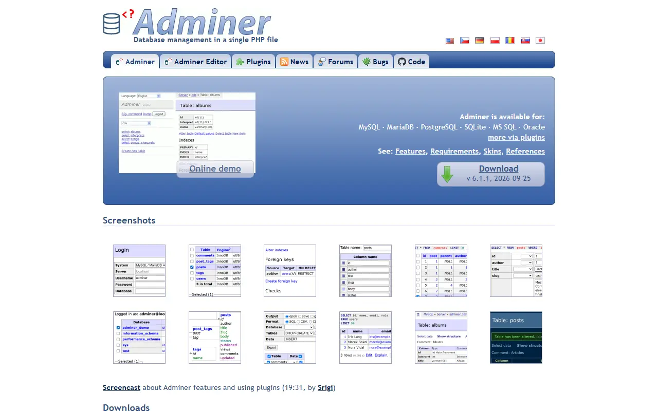View the Requirements link
This screenshot has width=658, height=411.
(454, 151)
